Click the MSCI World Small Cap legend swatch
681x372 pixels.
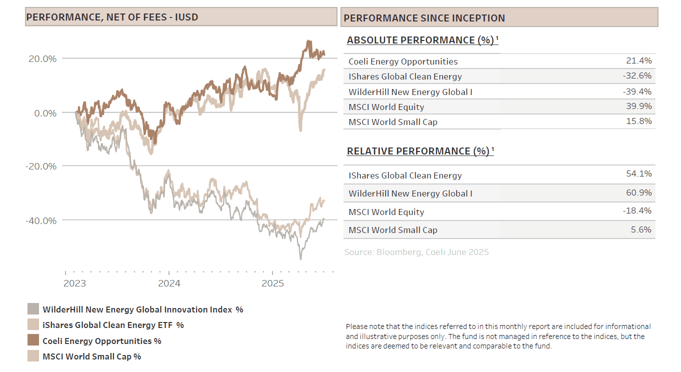tap(33, 356)
